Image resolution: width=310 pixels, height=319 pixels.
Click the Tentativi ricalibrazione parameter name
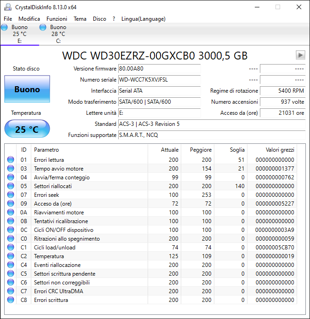point(61,221)
